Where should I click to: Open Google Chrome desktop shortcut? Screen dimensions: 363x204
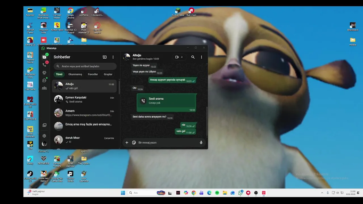point(70,13)
